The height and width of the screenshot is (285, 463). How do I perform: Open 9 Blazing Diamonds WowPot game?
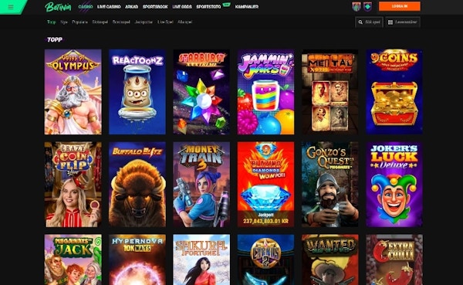point(265,185)
